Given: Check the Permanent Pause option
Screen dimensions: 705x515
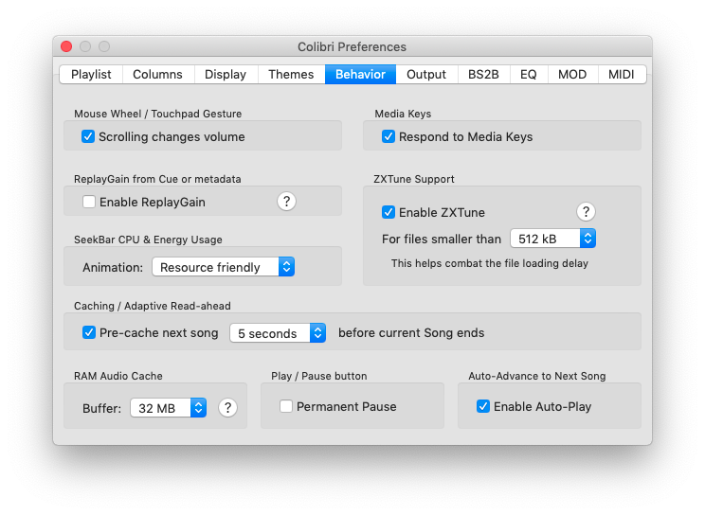Looking at the screenshot, I should [x=286, y=406].
